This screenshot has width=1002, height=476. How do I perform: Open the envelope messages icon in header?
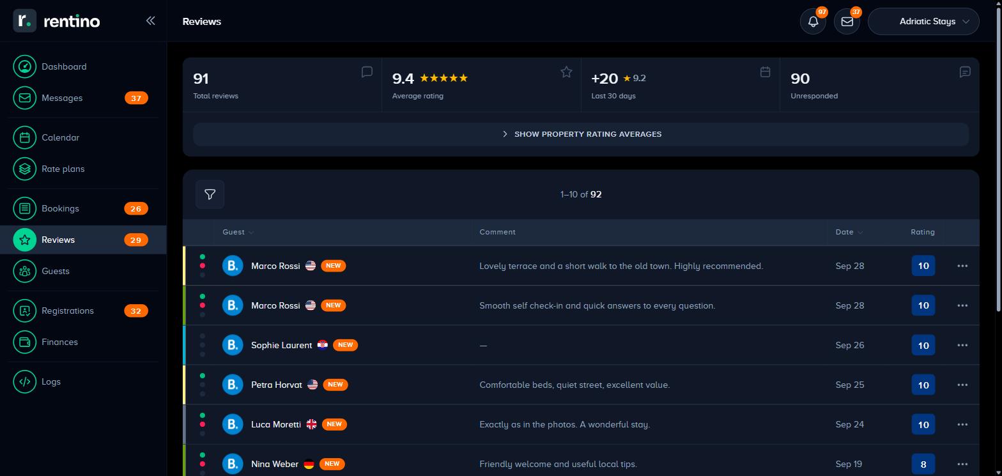click(x=847, y=21)
